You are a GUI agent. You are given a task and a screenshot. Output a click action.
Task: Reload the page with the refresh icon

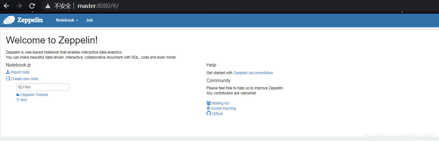(32, 6)
